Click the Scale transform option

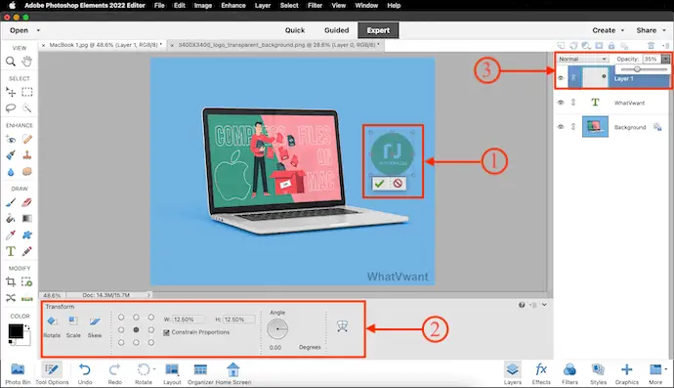tap(73, 326)
